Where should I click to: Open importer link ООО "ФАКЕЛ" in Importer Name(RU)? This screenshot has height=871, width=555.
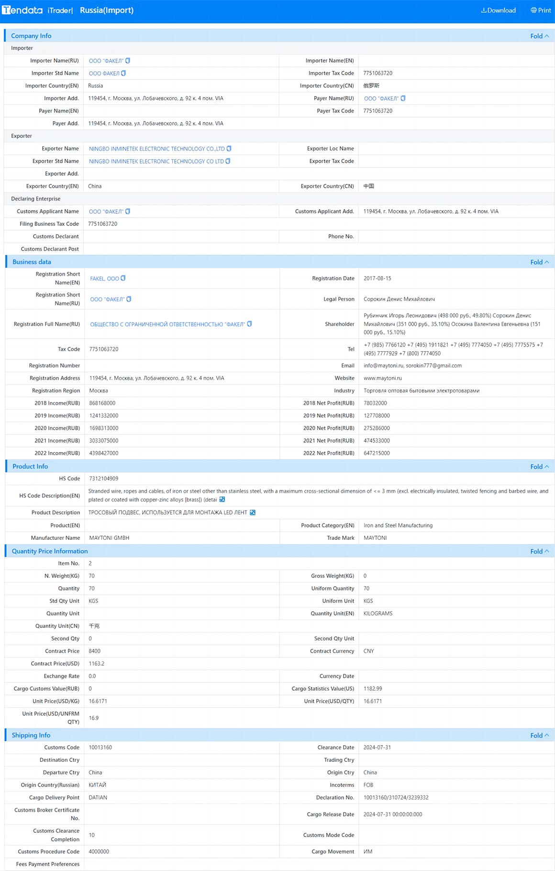click(106, 61)
